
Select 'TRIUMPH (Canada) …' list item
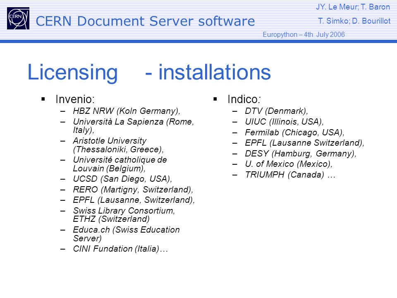(x=290, y=175)
